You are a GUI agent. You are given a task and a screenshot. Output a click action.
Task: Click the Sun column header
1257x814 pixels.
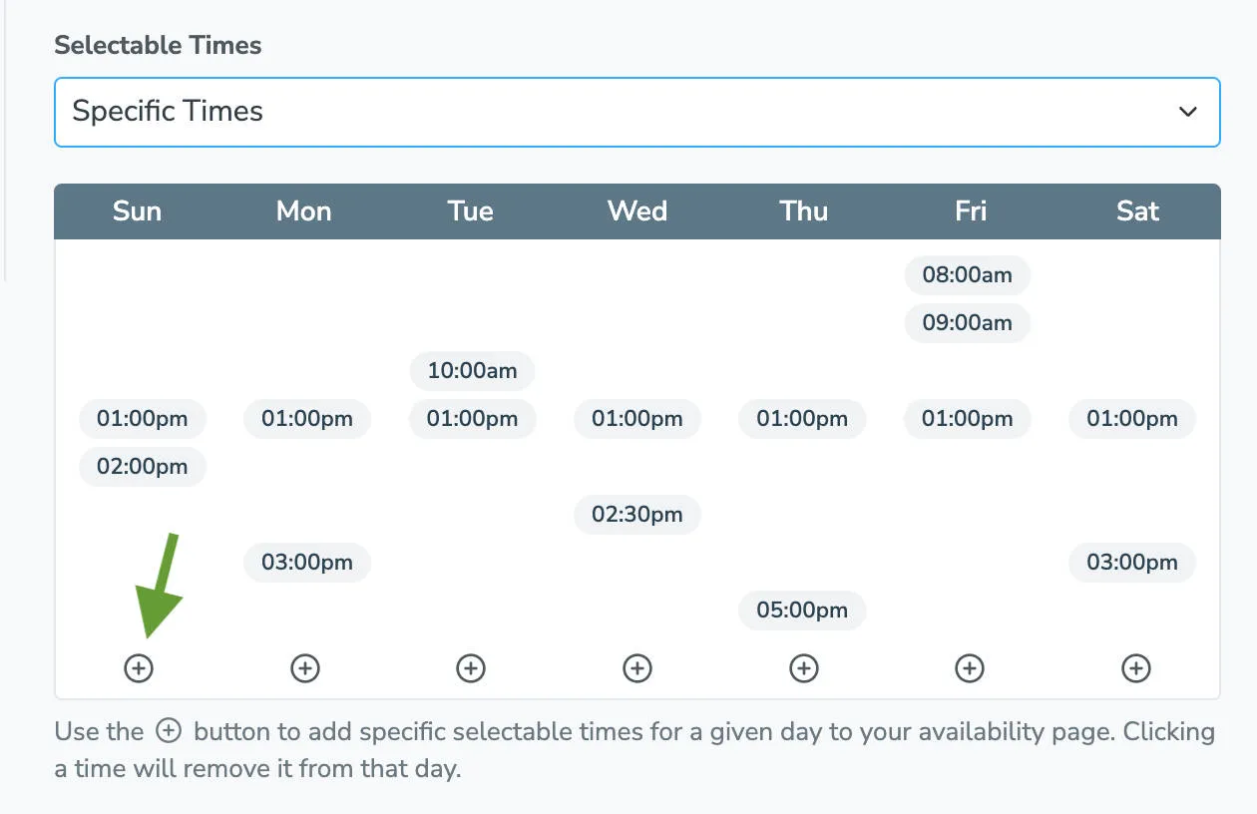click(137, 210)
